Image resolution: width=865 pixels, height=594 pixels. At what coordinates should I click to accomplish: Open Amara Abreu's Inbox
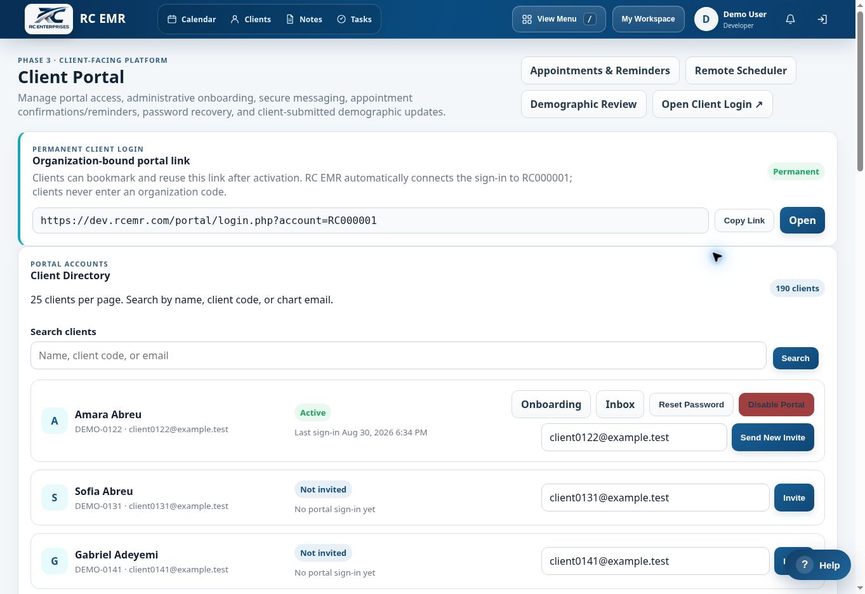tap(620, 404)
